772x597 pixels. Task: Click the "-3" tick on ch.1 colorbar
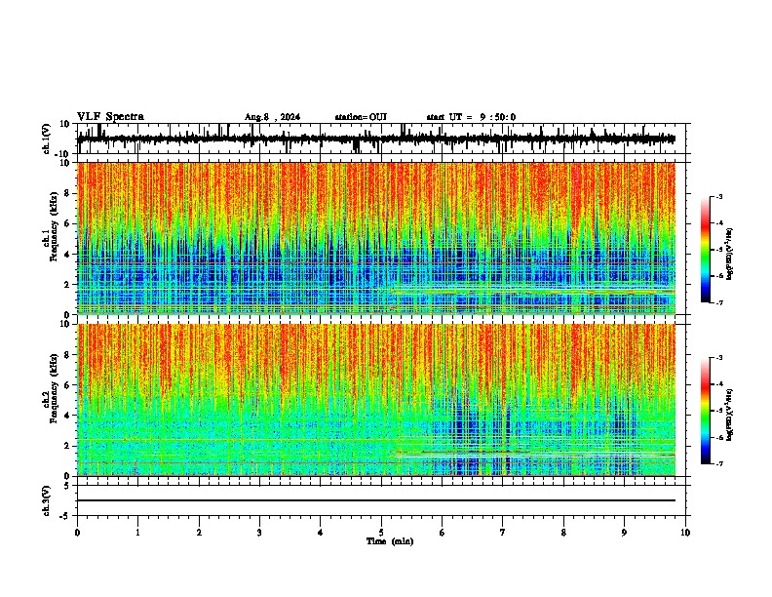coord(718,196)
